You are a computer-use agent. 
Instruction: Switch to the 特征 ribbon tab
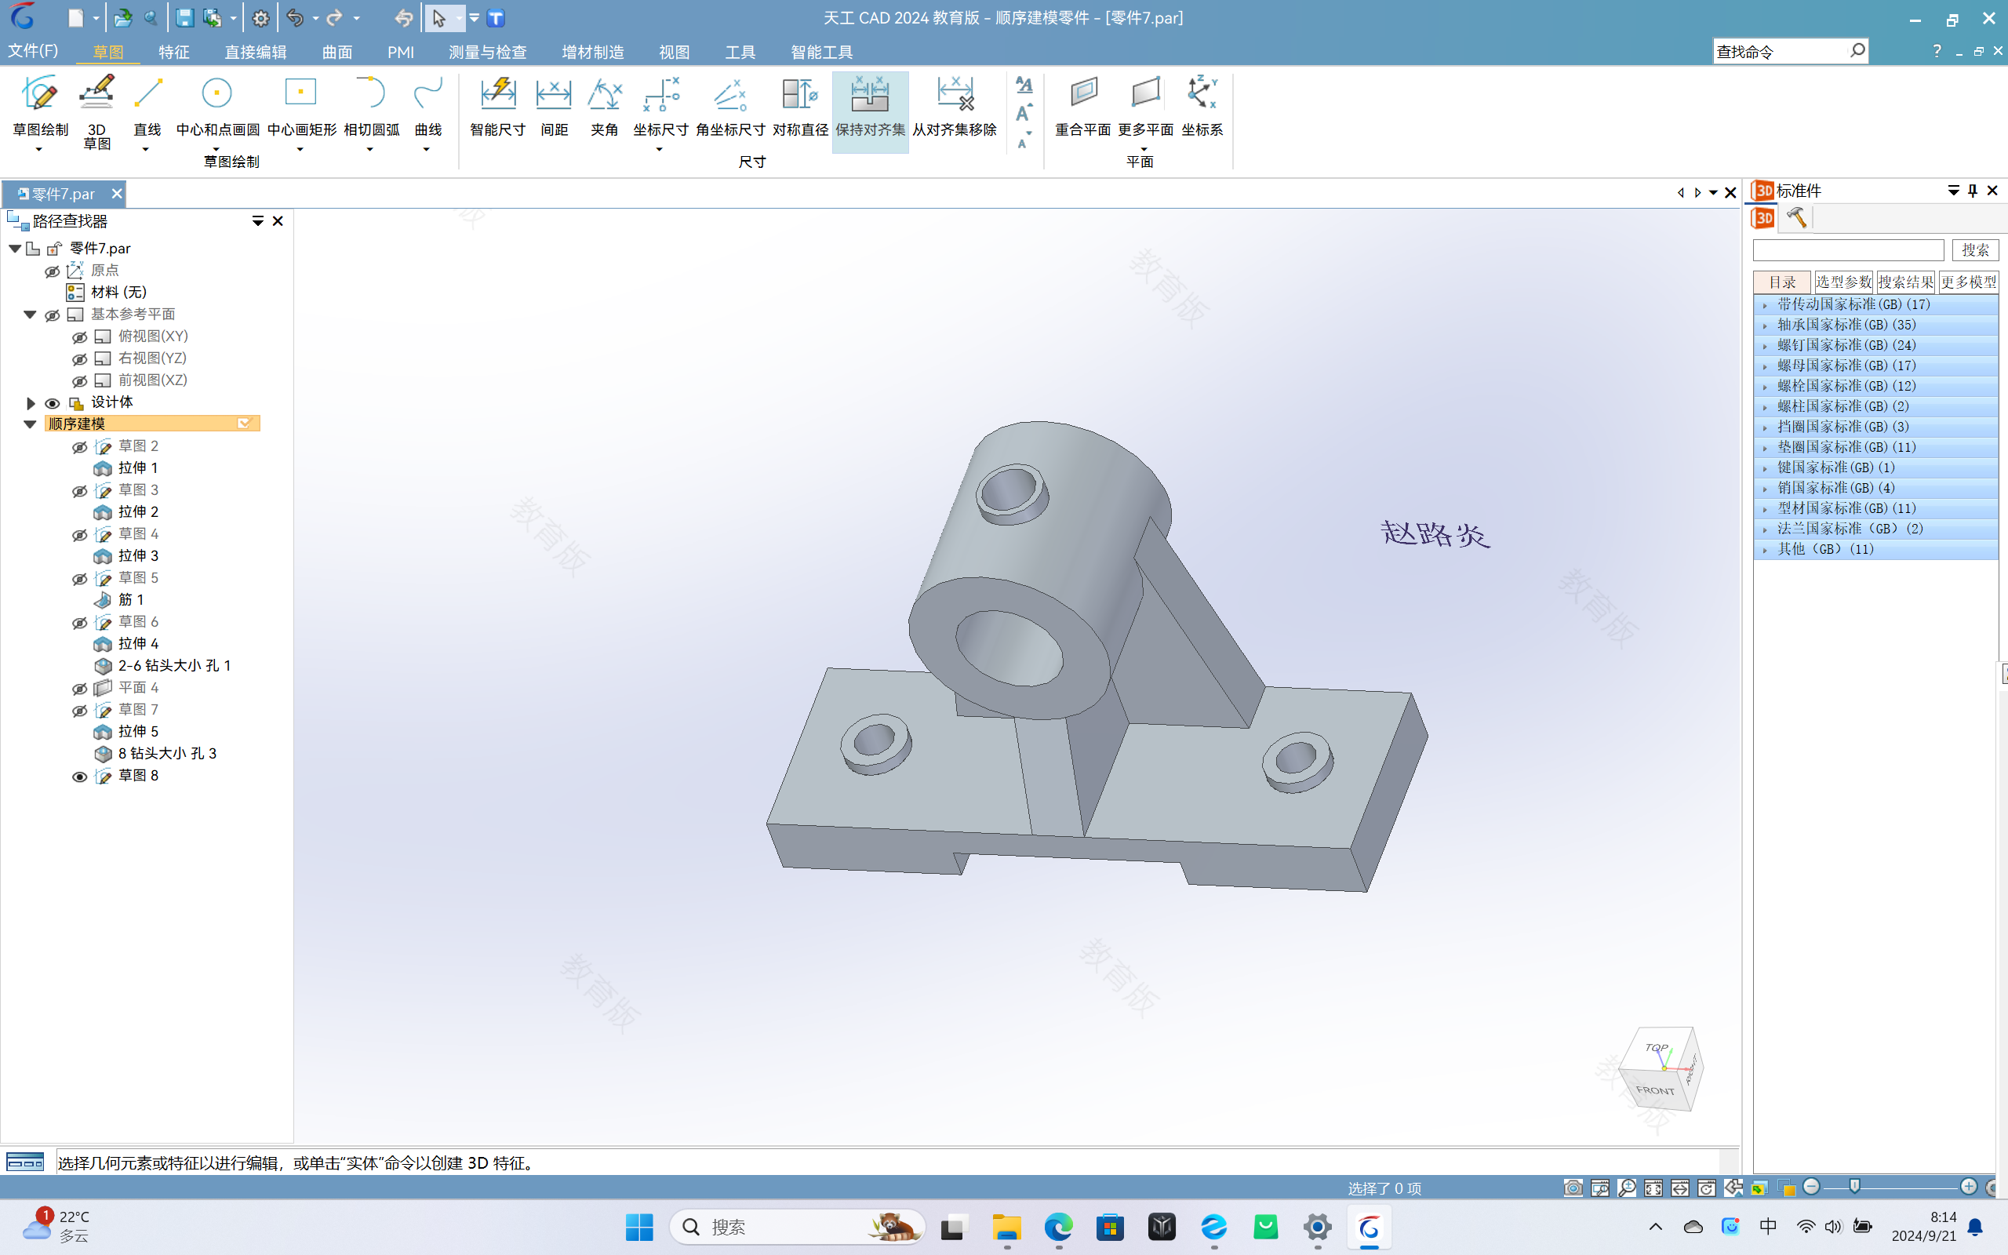pos(174,52)
